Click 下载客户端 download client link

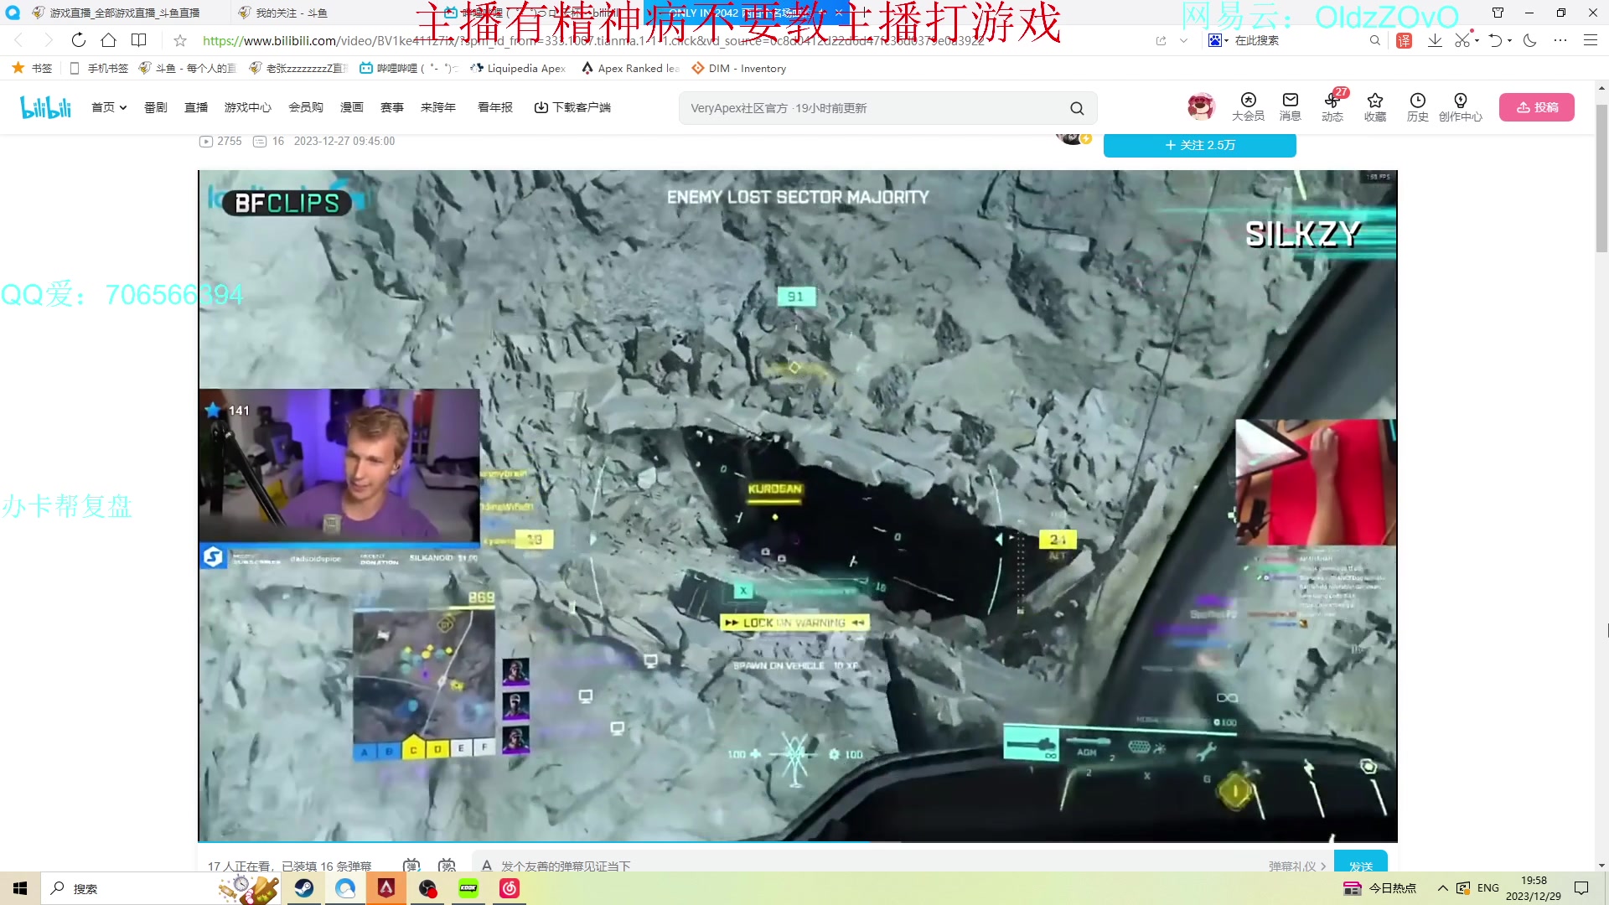pyautogui.click(x=572, y=107)
